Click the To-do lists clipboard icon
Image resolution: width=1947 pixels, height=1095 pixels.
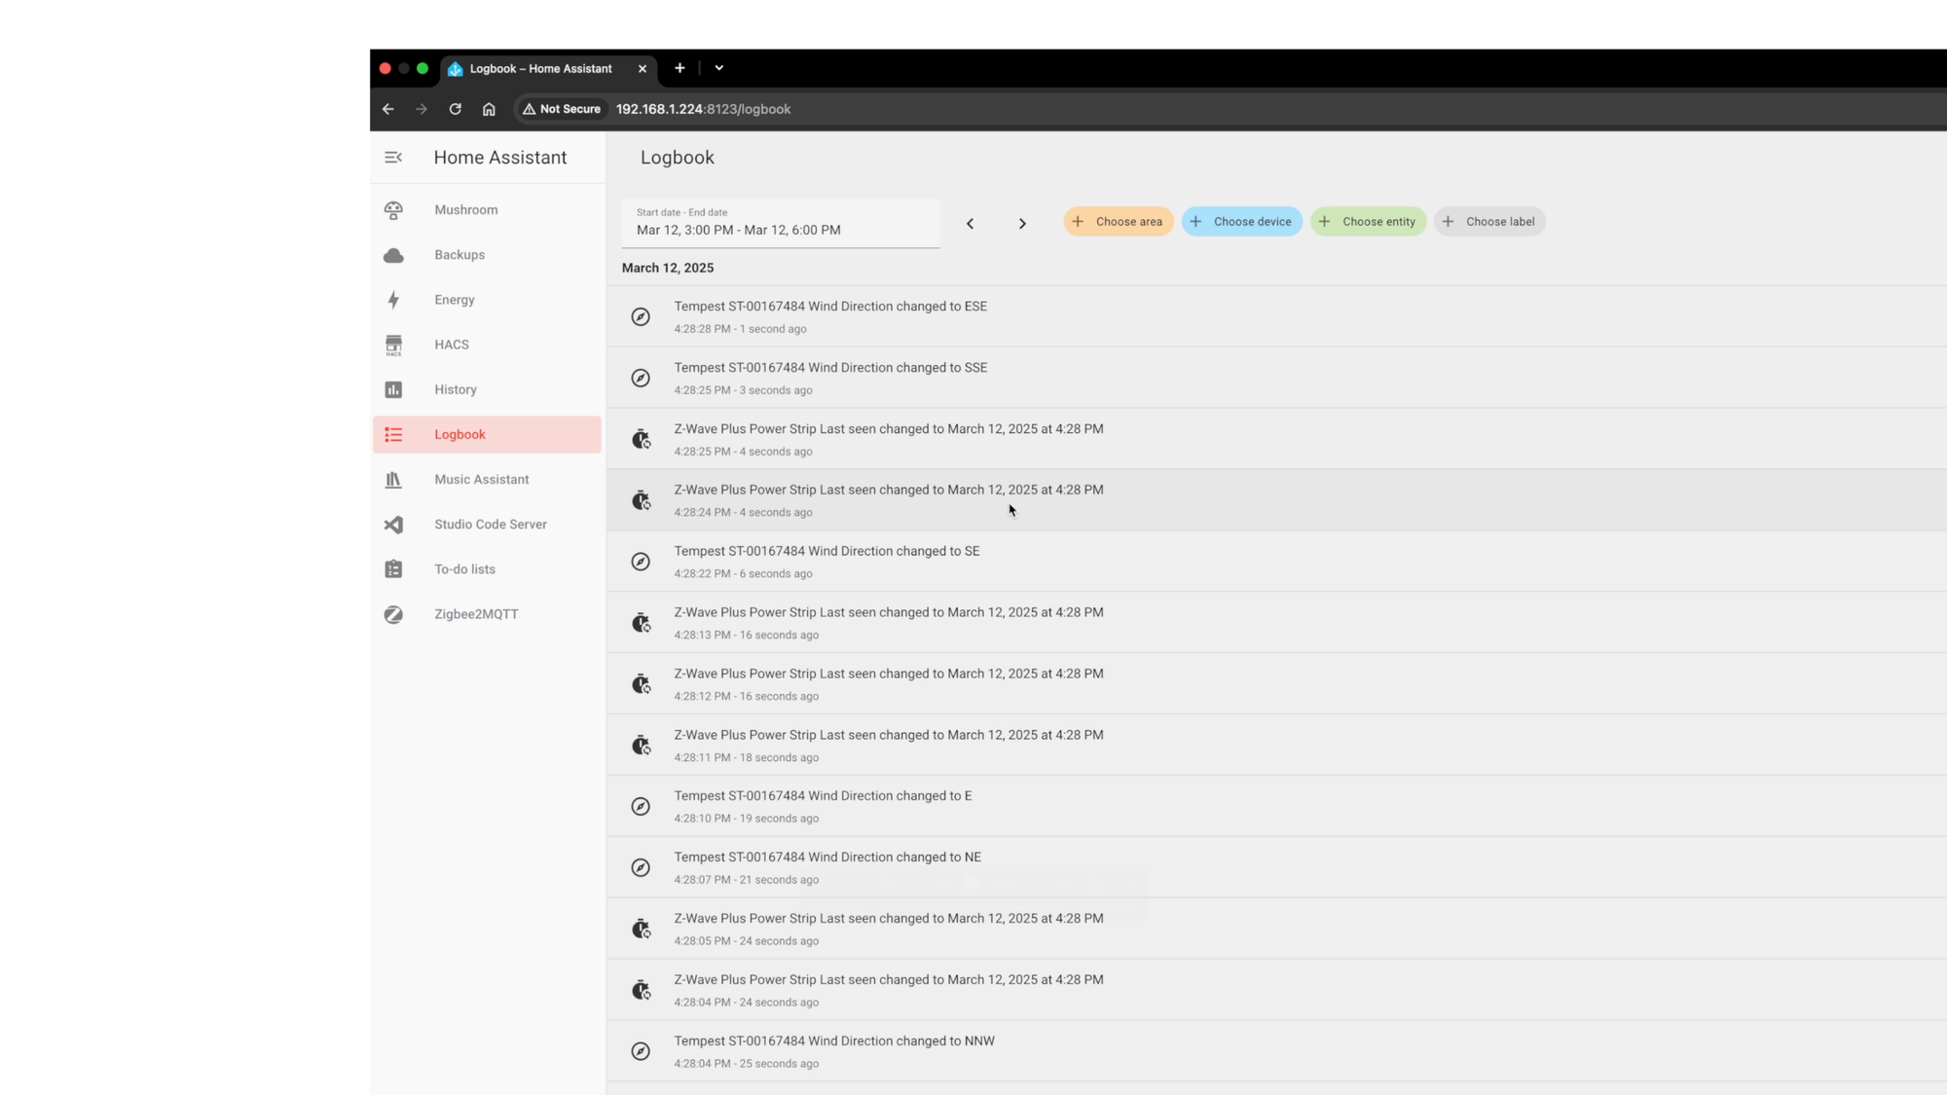[393, 569]
